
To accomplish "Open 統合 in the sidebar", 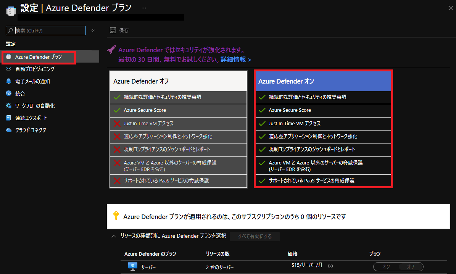I will (x=20, y=93).
